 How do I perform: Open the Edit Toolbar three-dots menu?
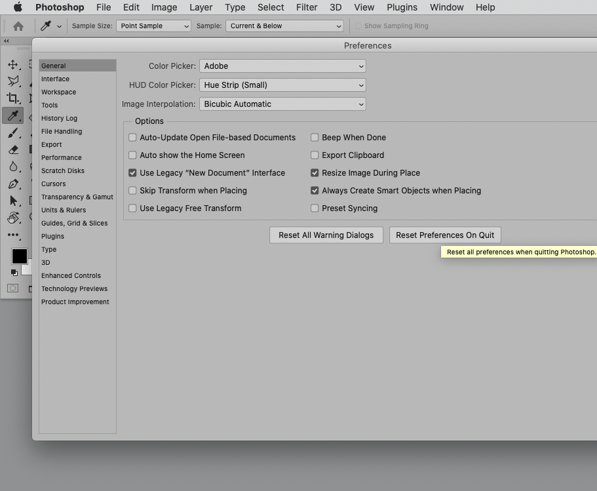tap(13, 235)
